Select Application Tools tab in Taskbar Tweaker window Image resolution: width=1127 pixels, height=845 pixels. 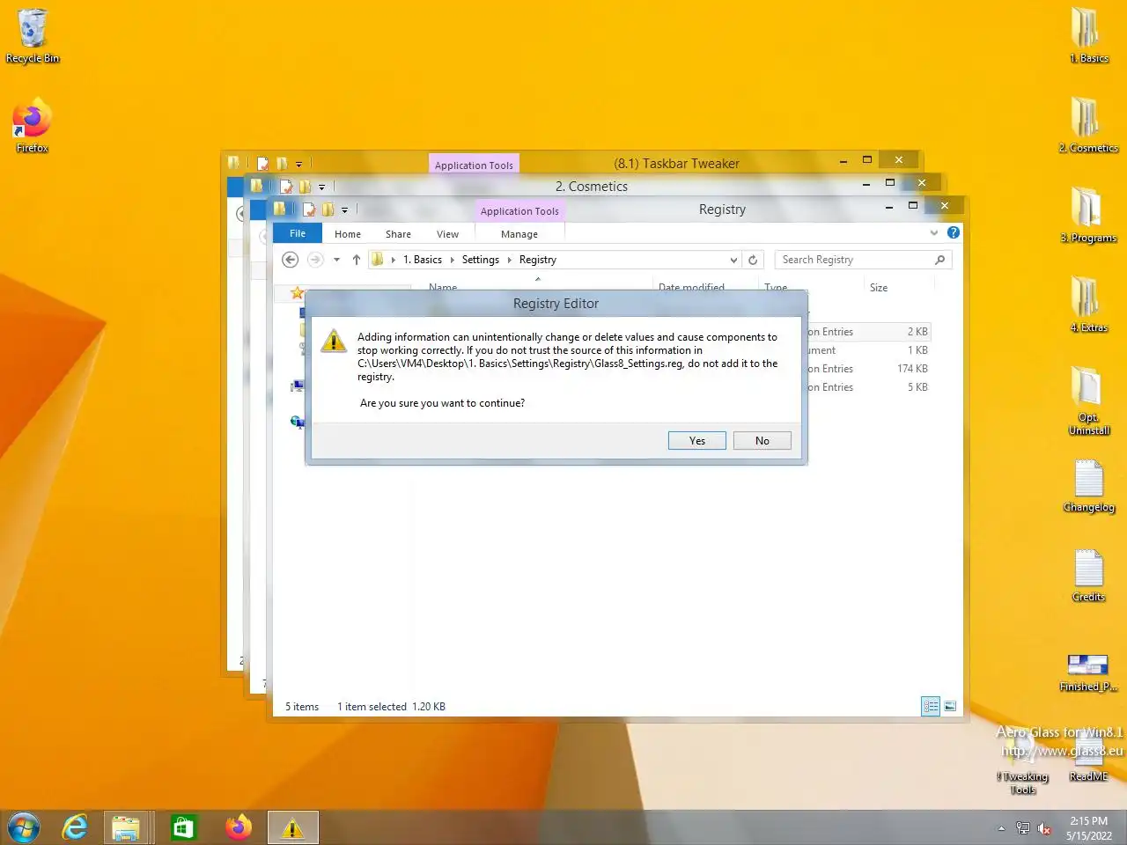(x=474, y=165)
